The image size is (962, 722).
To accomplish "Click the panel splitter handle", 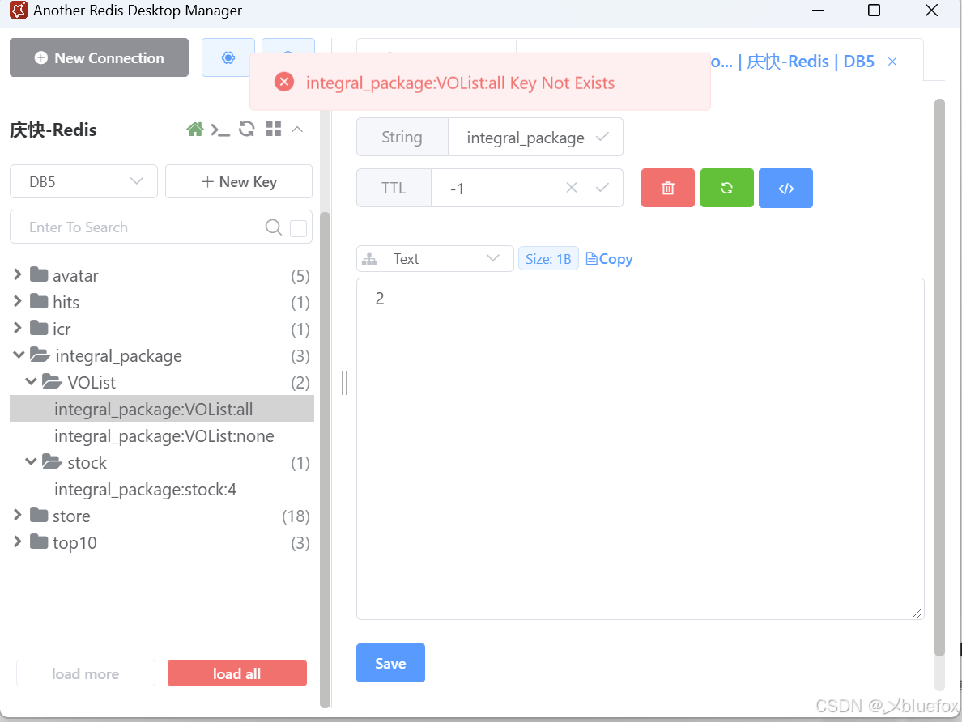I will point(344,383).
